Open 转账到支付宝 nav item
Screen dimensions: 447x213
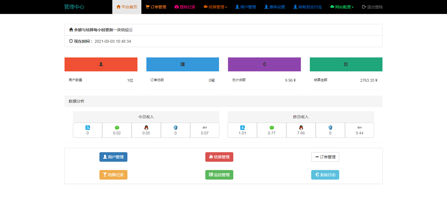(308, 7)
